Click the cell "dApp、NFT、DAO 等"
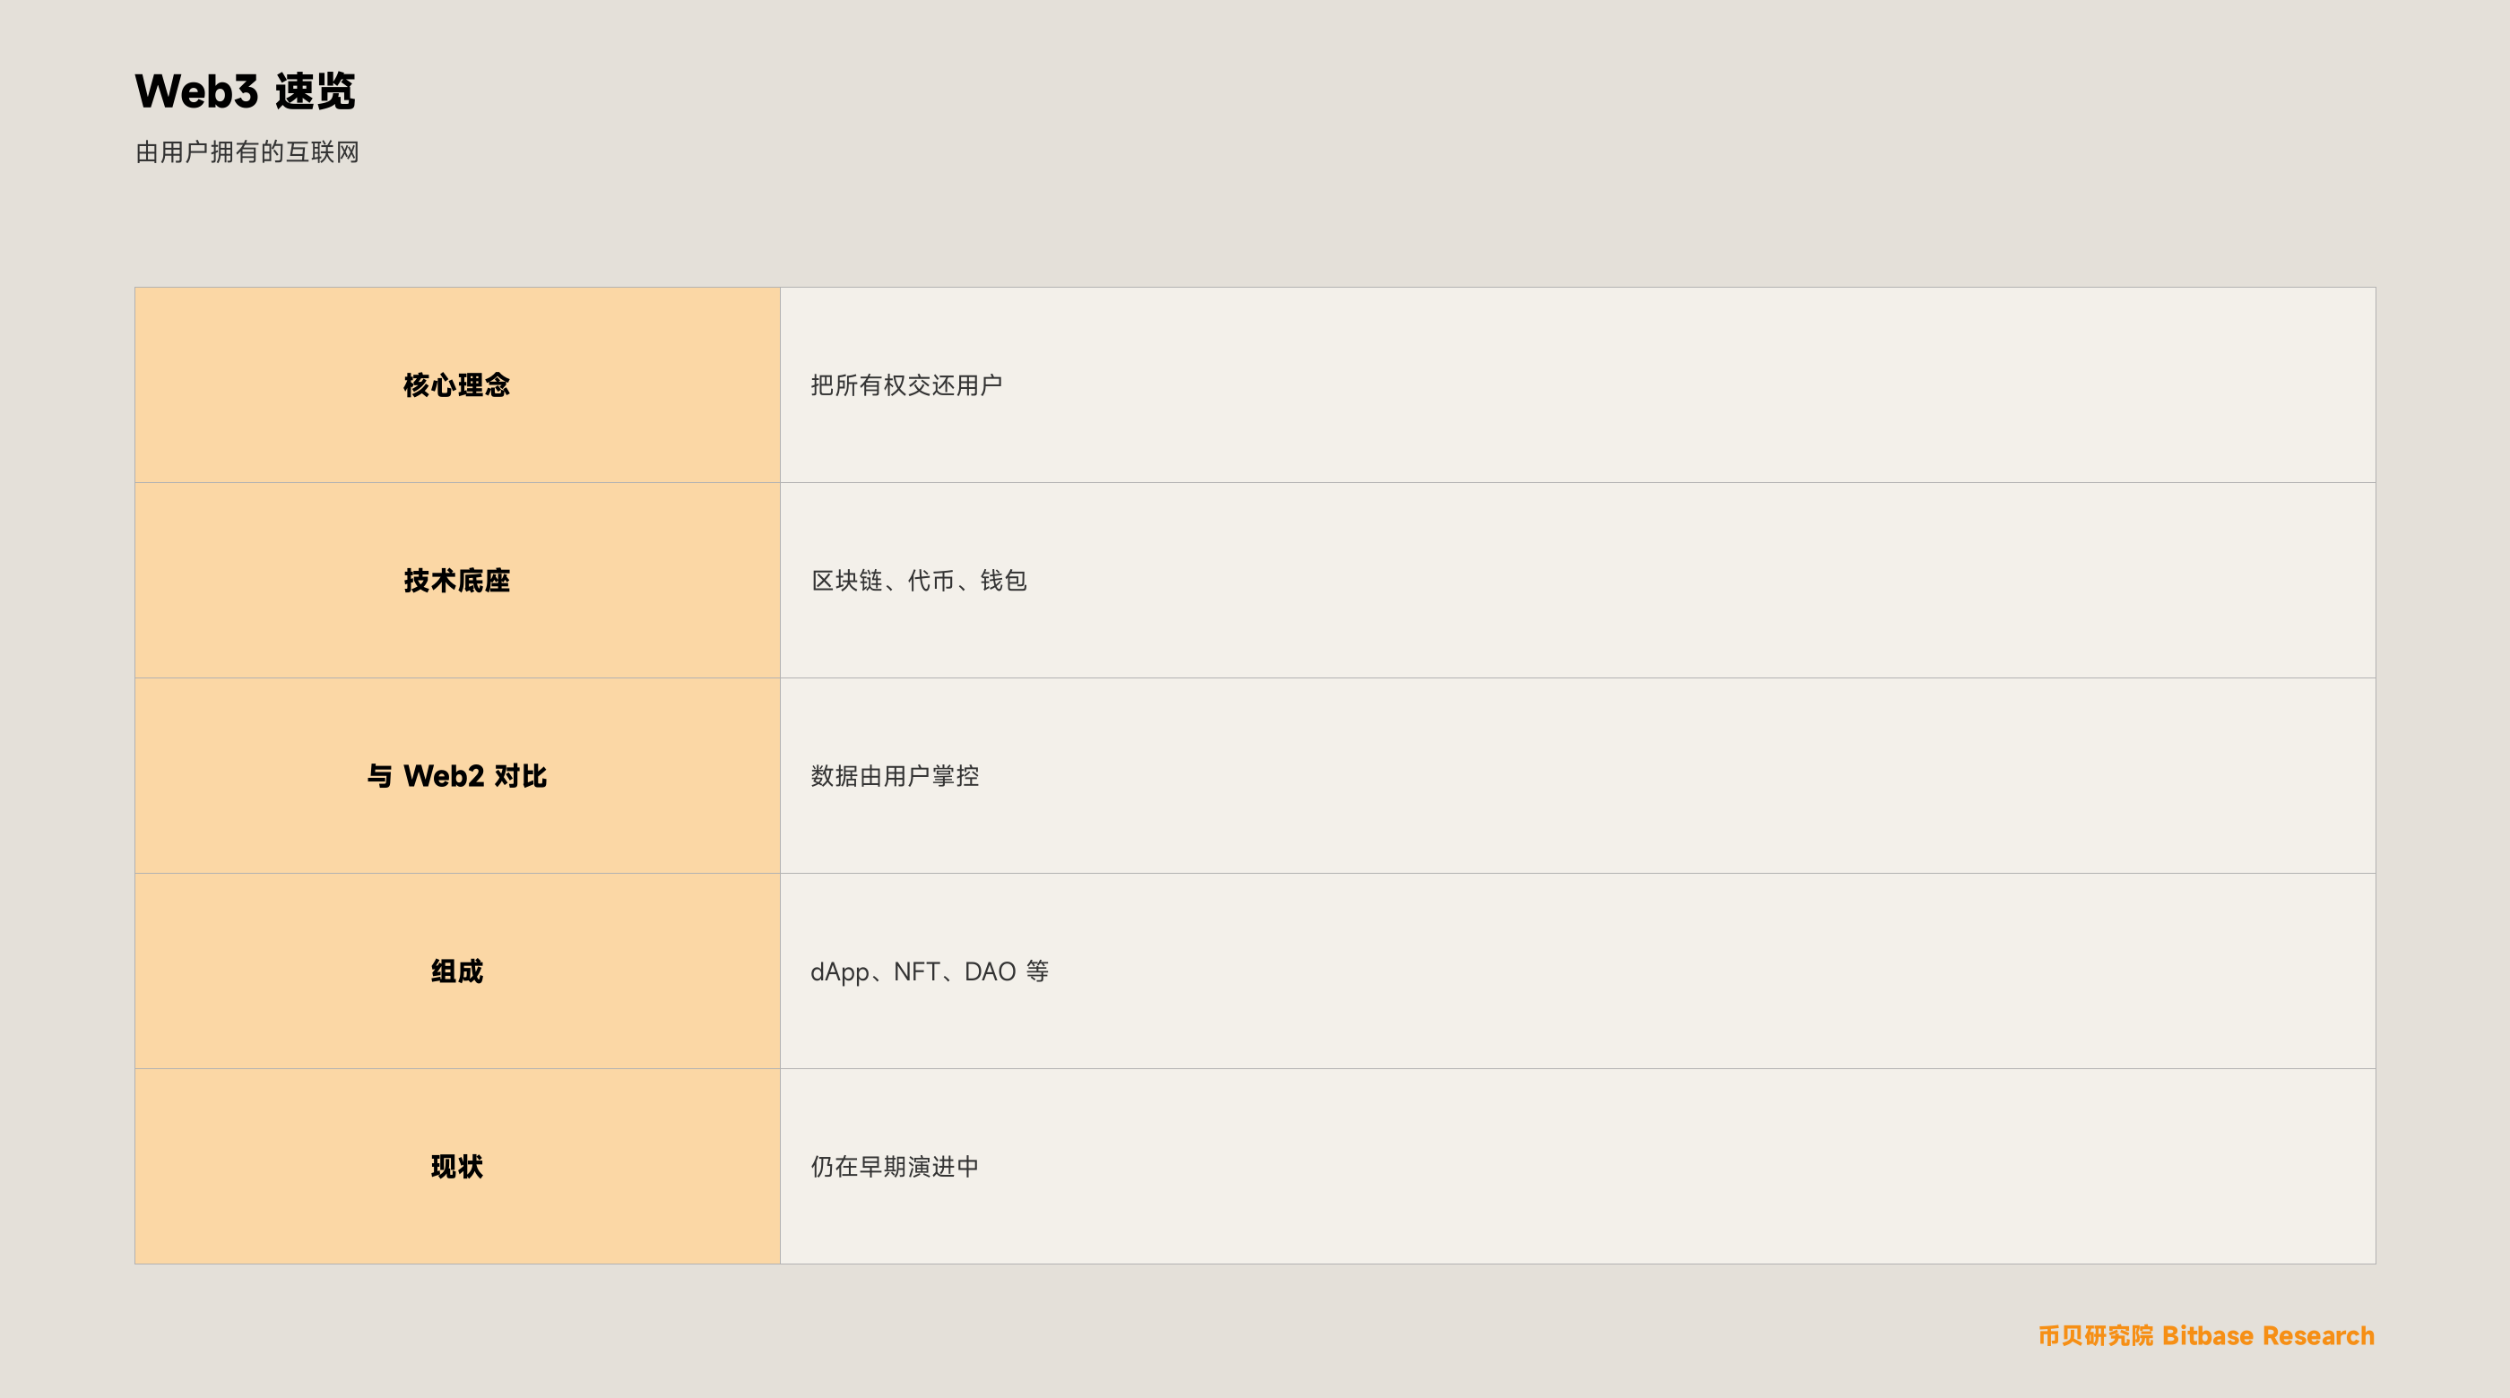2510x1398 pixels. click(1578, 971)
